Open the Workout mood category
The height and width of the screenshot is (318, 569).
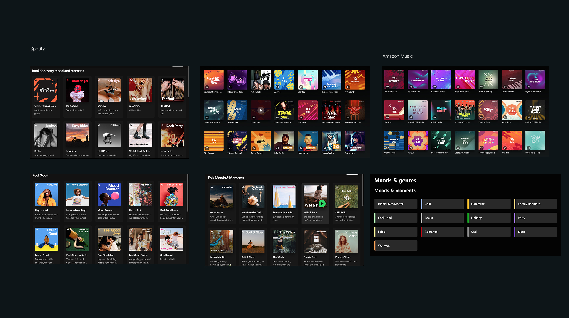(x=396, y=246)
